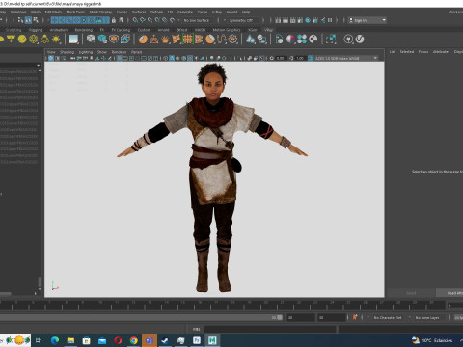Switch to the Rigging shelf tab
The image size is (463, 347).
(36, 30)
